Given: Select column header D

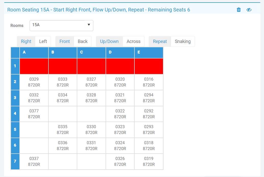Looking at the screenshot, I should [x=120, y=52].
